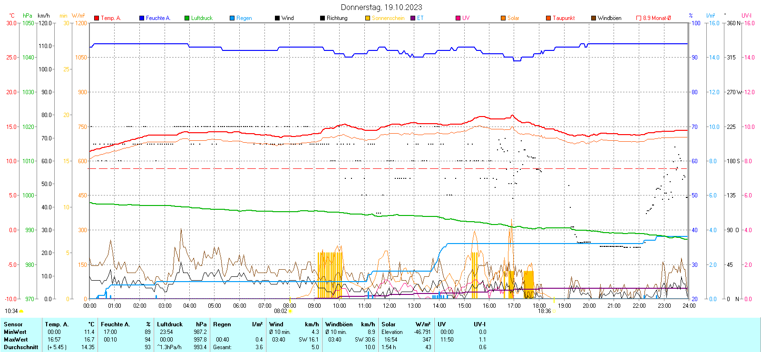The width and height of the screenshot is (761, 352).
Task: Click the 08:02 sunrise marker below the time axis
Action: (281, 311)
